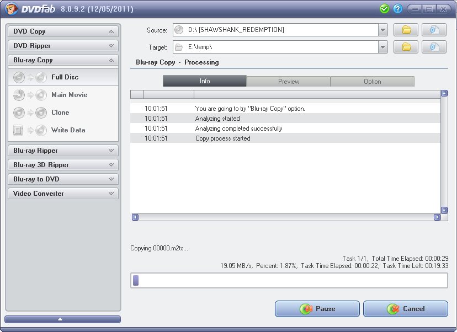The image size is (457, 332).
Task: Expand the Video Converter section
Action: 63,194
